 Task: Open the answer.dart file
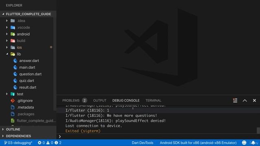(x=29, y=61)
